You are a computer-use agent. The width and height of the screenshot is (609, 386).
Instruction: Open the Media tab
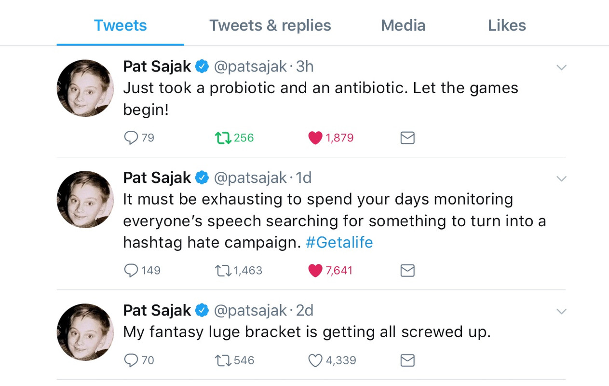(x=403, y=25)
